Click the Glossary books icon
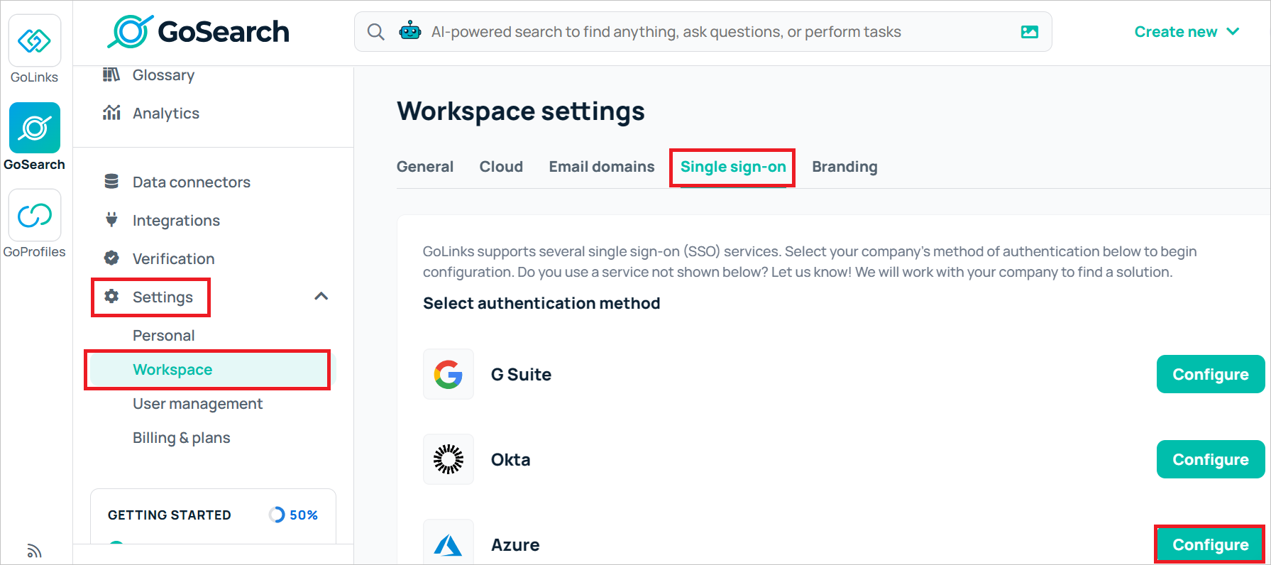This screenshot has height=565, width=1271. pyautogui.click(x=111, y=75)
